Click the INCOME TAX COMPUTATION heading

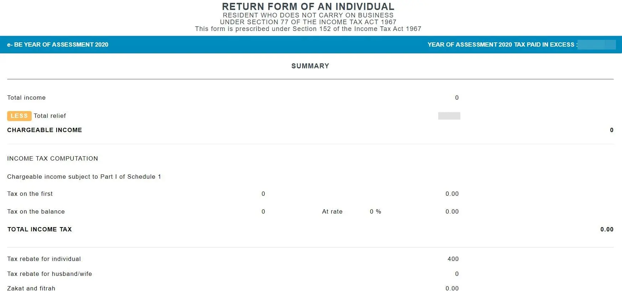52,159
